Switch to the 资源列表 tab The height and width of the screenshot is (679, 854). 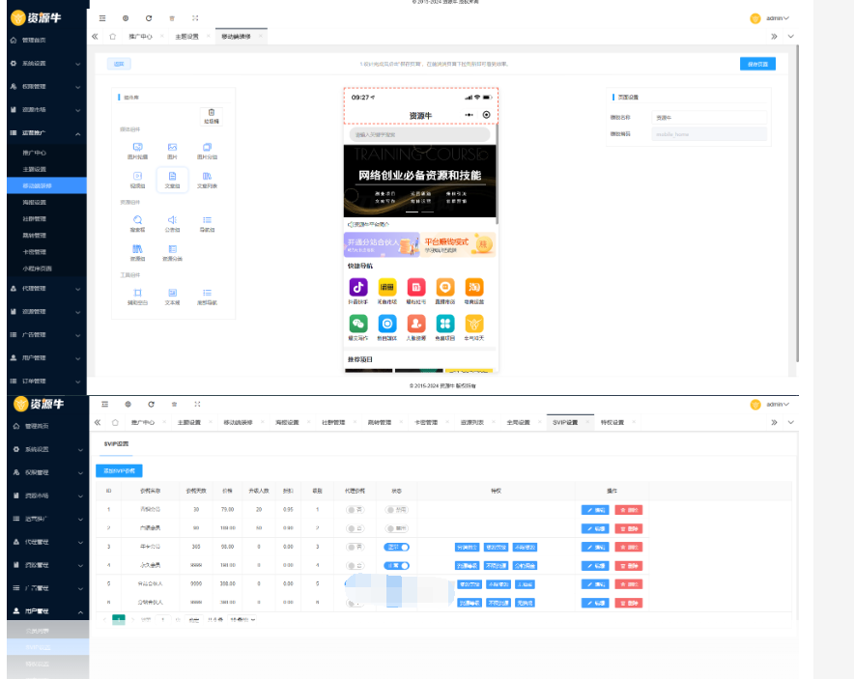pyautogui.click(x=472, y=422)
